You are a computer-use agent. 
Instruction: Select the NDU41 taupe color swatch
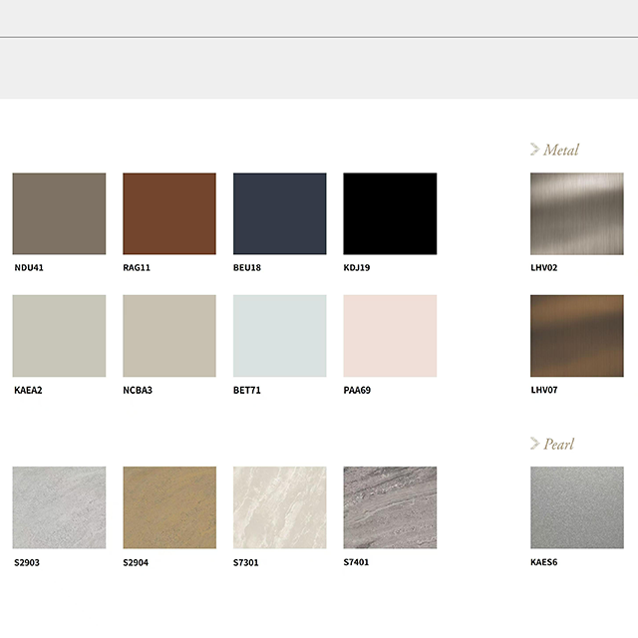59,213
